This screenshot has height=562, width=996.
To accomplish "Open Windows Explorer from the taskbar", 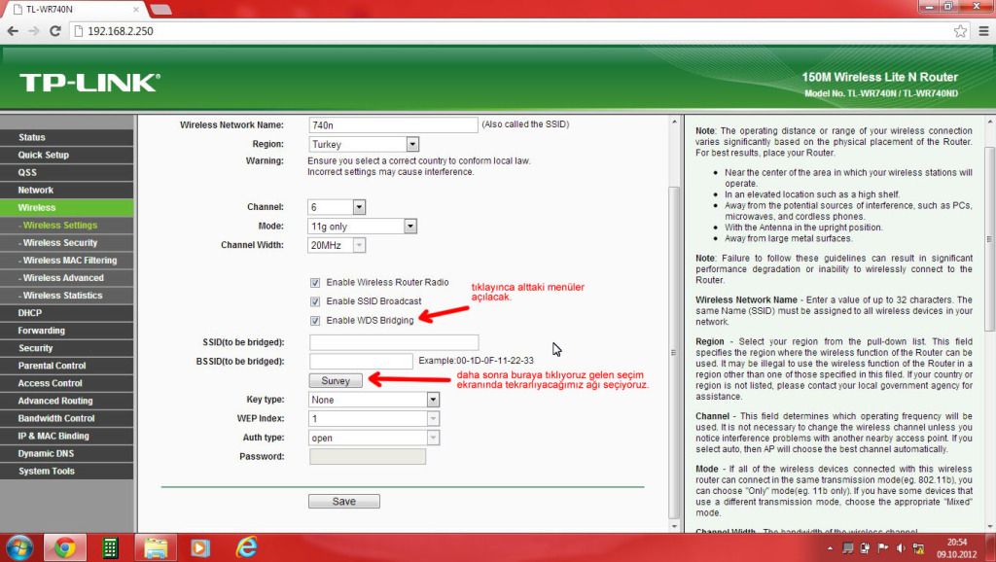I will 155,547.
